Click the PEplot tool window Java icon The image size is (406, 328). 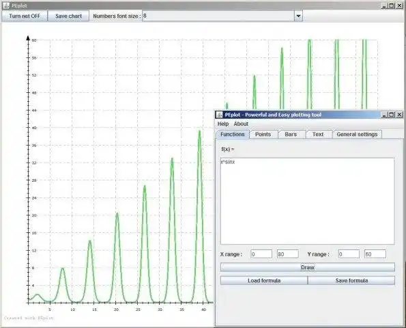click(x=220, y=115)
